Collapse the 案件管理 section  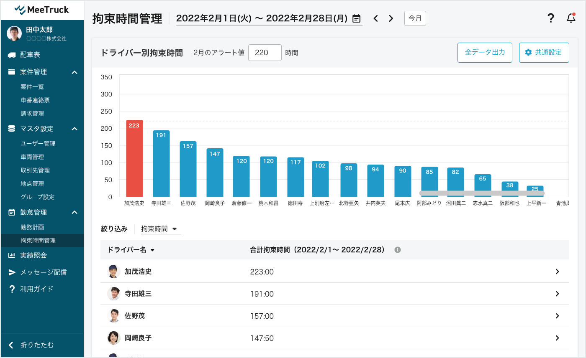pos(75,72)
